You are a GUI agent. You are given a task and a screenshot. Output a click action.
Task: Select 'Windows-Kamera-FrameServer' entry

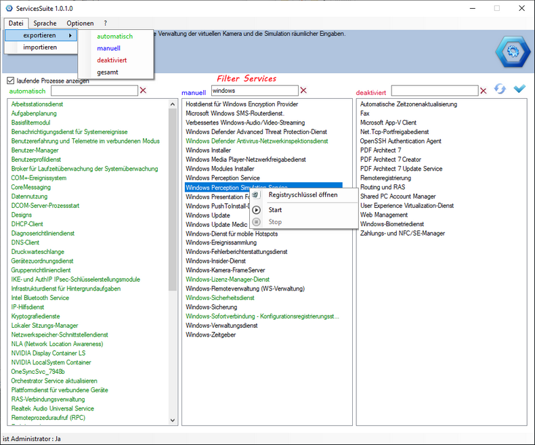tap(226, 270)
